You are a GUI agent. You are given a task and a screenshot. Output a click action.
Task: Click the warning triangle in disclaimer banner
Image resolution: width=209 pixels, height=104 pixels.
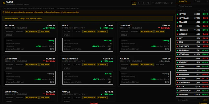[3, 12]
